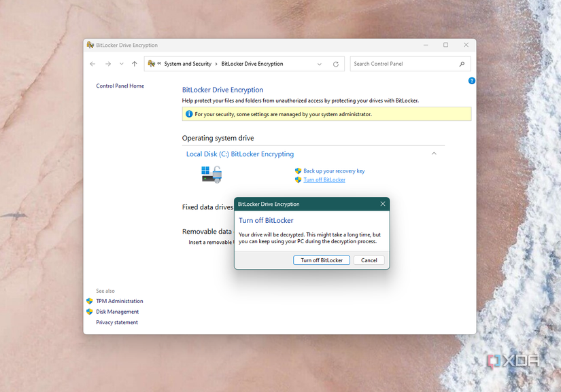Click the BitLocker icon in the window title bar
This screenshot has width=561, height=392.
[x=90, y=45]
